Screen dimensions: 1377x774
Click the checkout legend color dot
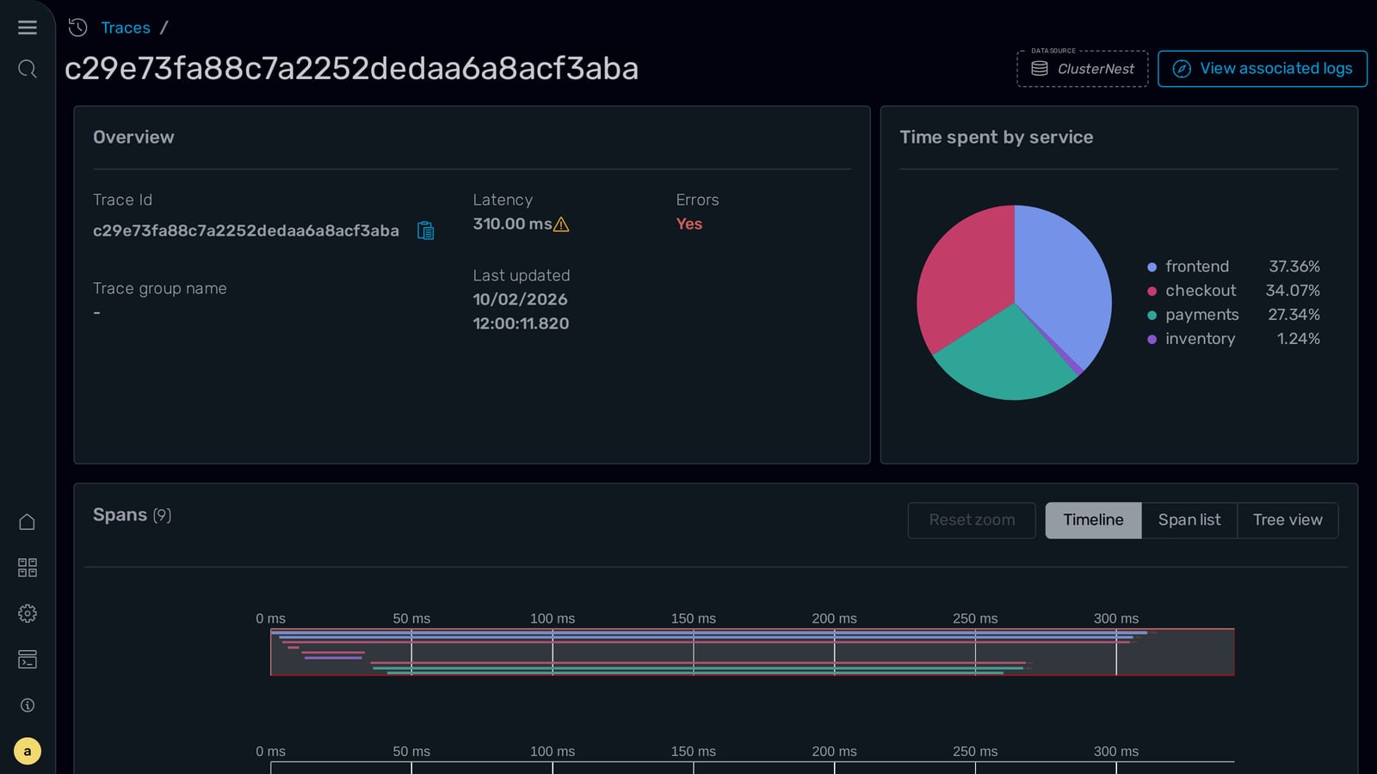(1152, 292)
